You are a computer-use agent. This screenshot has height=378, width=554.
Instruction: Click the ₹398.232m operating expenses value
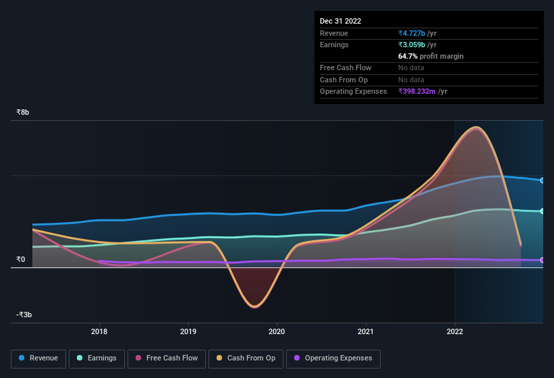417,92
